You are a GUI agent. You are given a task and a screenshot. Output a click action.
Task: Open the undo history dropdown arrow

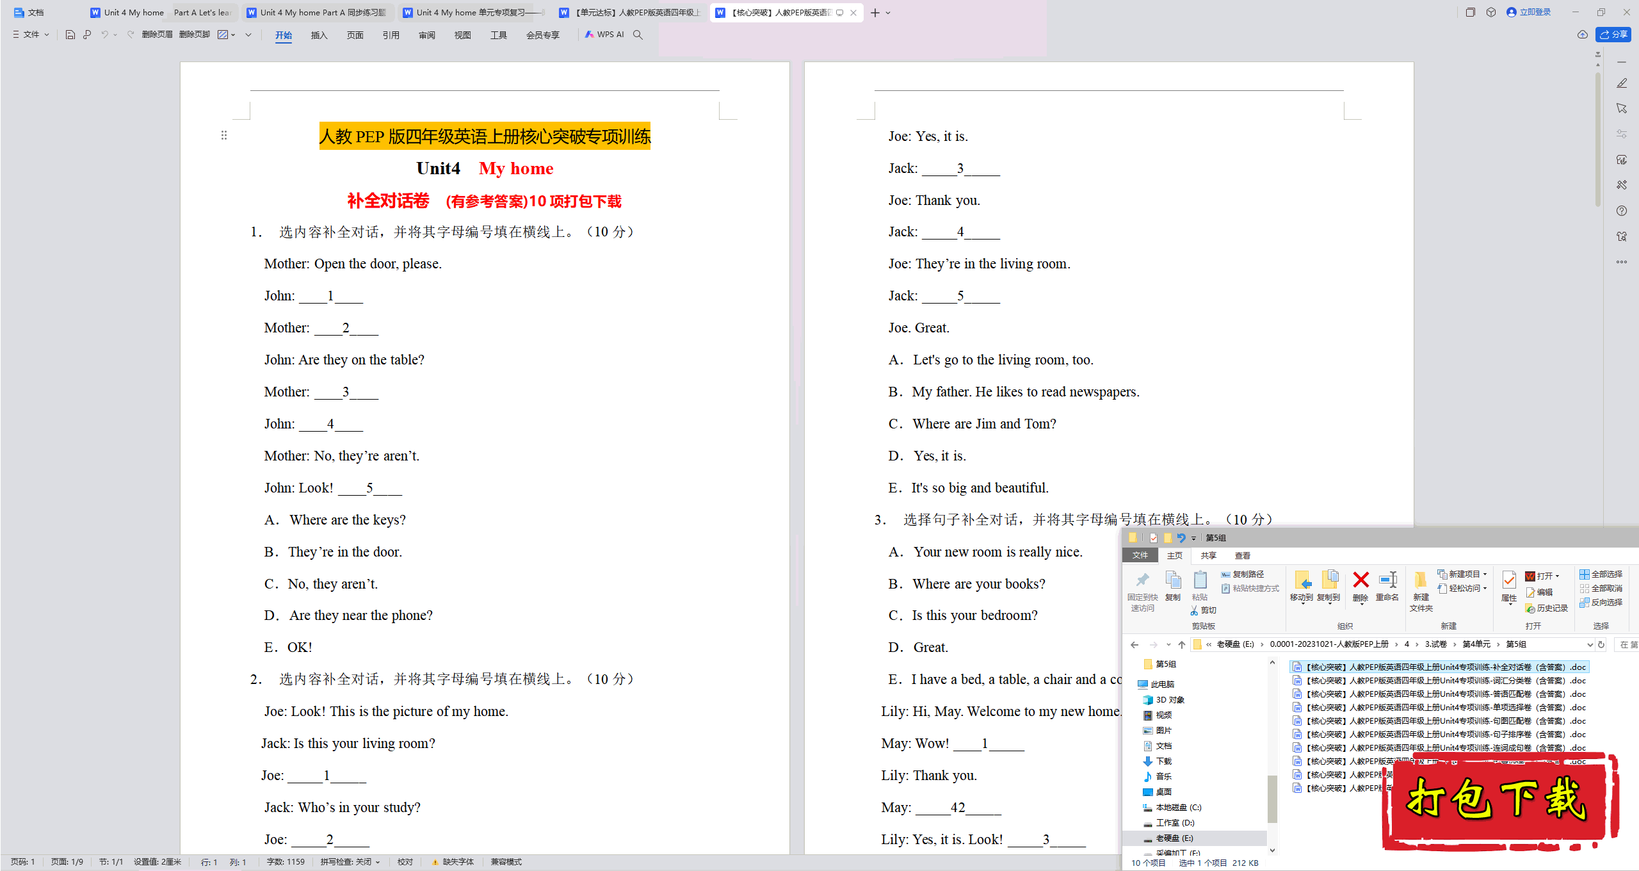point(115,35)
